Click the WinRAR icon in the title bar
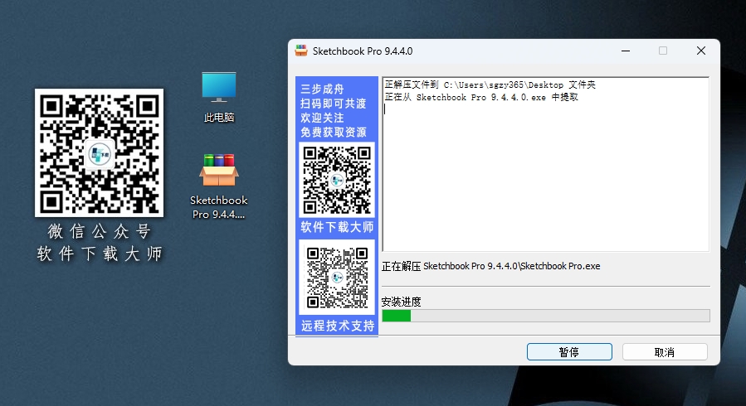Image resolution: width=746 pixels, height=406 pixels. coord(301,51)
